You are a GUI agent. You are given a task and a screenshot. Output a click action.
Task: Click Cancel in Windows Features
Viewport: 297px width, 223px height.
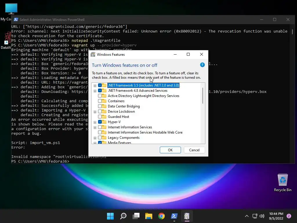pos(194,150)
